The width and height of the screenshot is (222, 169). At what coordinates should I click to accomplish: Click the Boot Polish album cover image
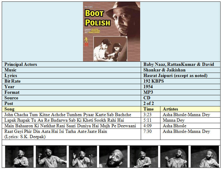click(x=111, y=31)
